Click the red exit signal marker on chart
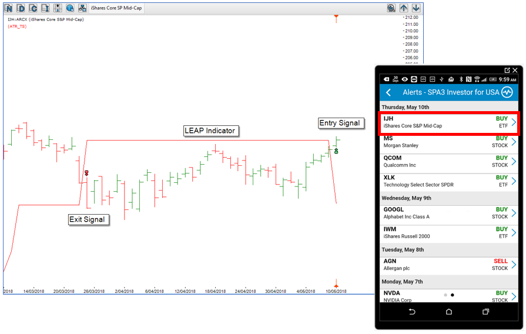Viewport: 526px width, 334px height. coord(86,173)
